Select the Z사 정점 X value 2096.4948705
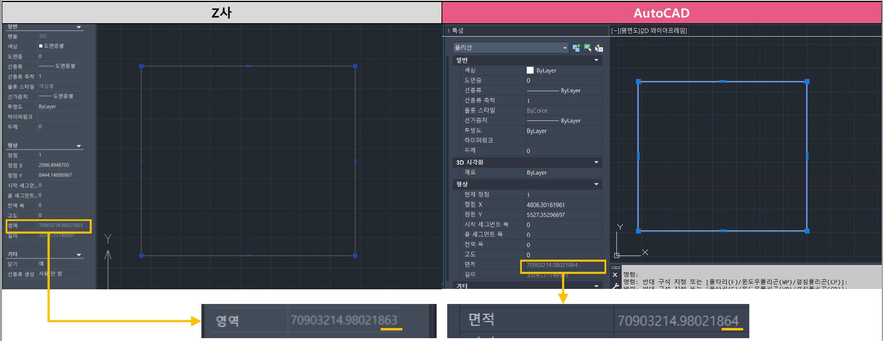 pyautogui.click(x=54, y=165)
